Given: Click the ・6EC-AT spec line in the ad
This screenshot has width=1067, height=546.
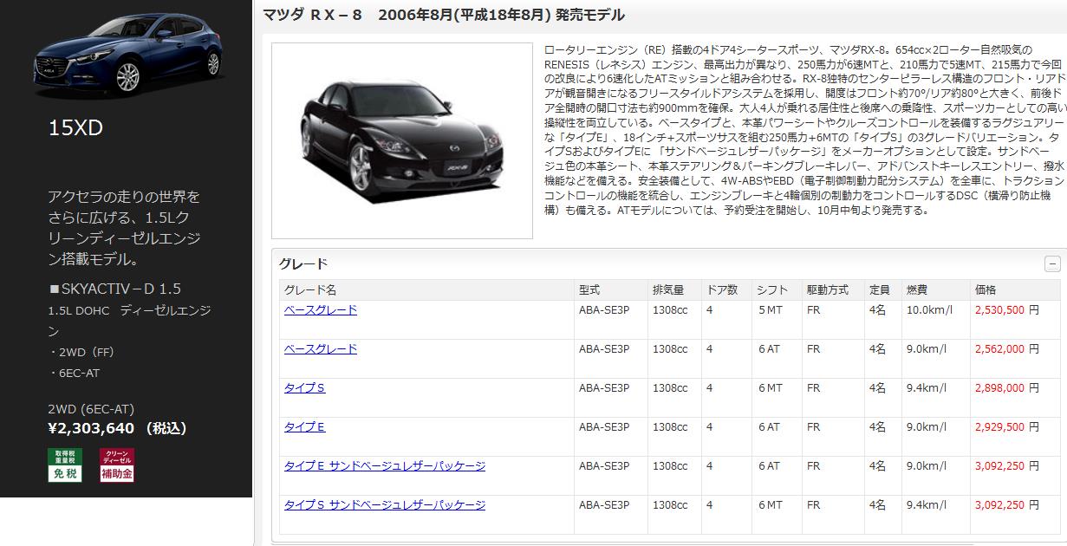Looking at the screenshot, I should pyautogui.click(x=75, y=373).
